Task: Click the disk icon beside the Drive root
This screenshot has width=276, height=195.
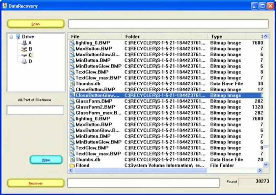Action: (17, 36)
